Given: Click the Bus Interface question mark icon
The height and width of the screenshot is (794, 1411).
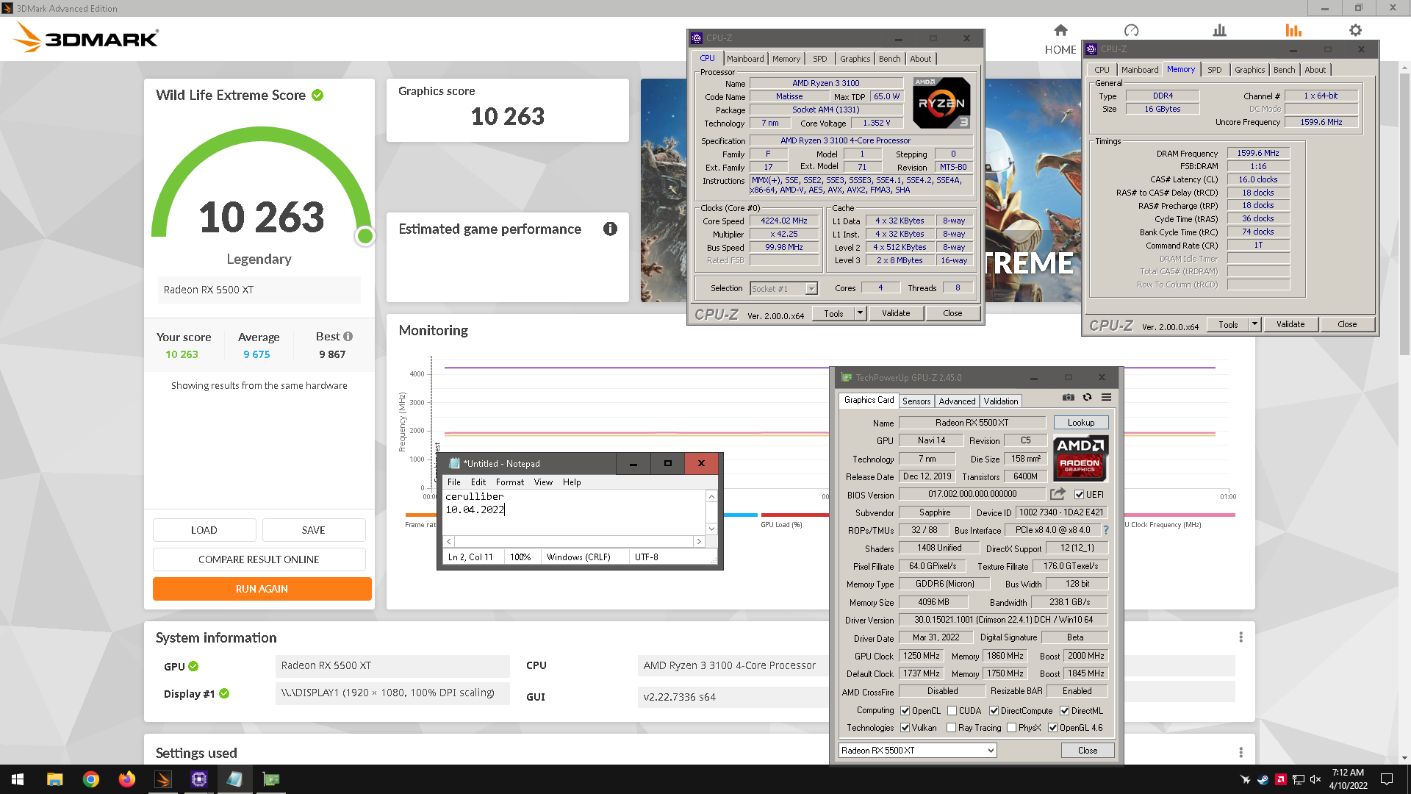Looking at the screenshot, I should 1105,530.
